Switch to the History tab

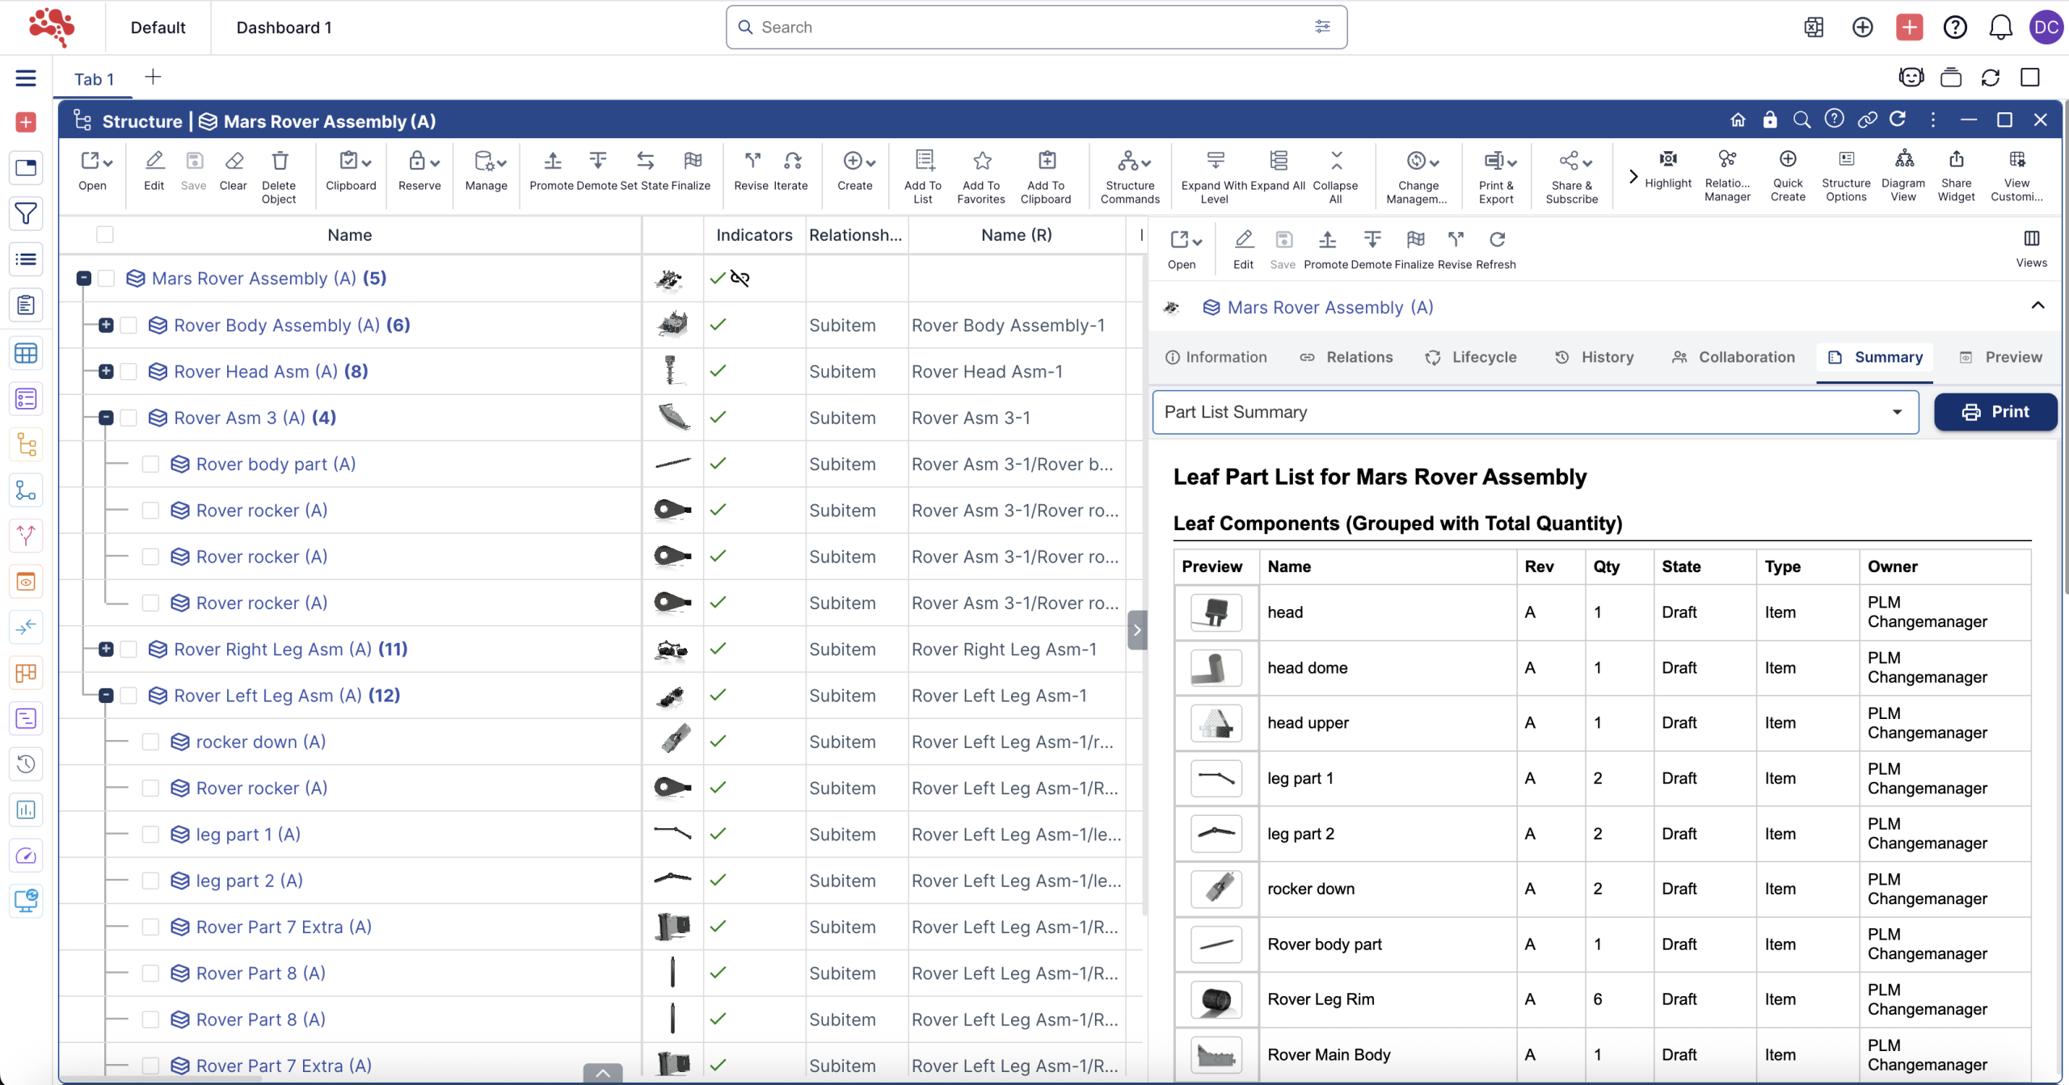tap(1595, 356)
